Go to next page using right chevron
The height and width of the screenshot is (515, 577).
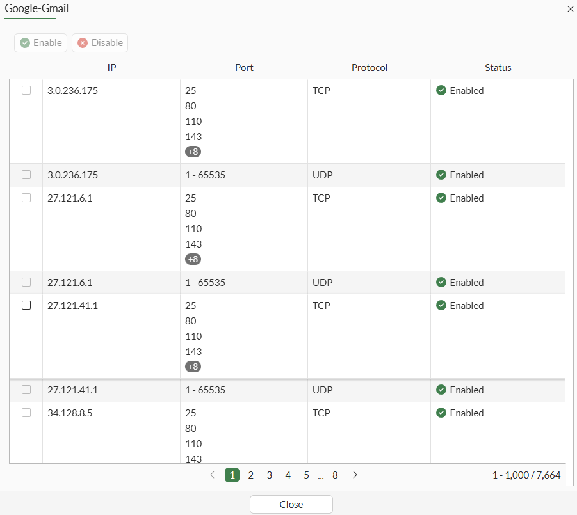(x=355, y=475)
